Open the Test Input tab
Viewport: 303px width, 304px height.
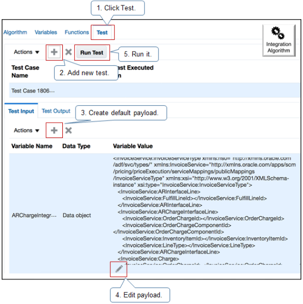click(x=21, y=111)
